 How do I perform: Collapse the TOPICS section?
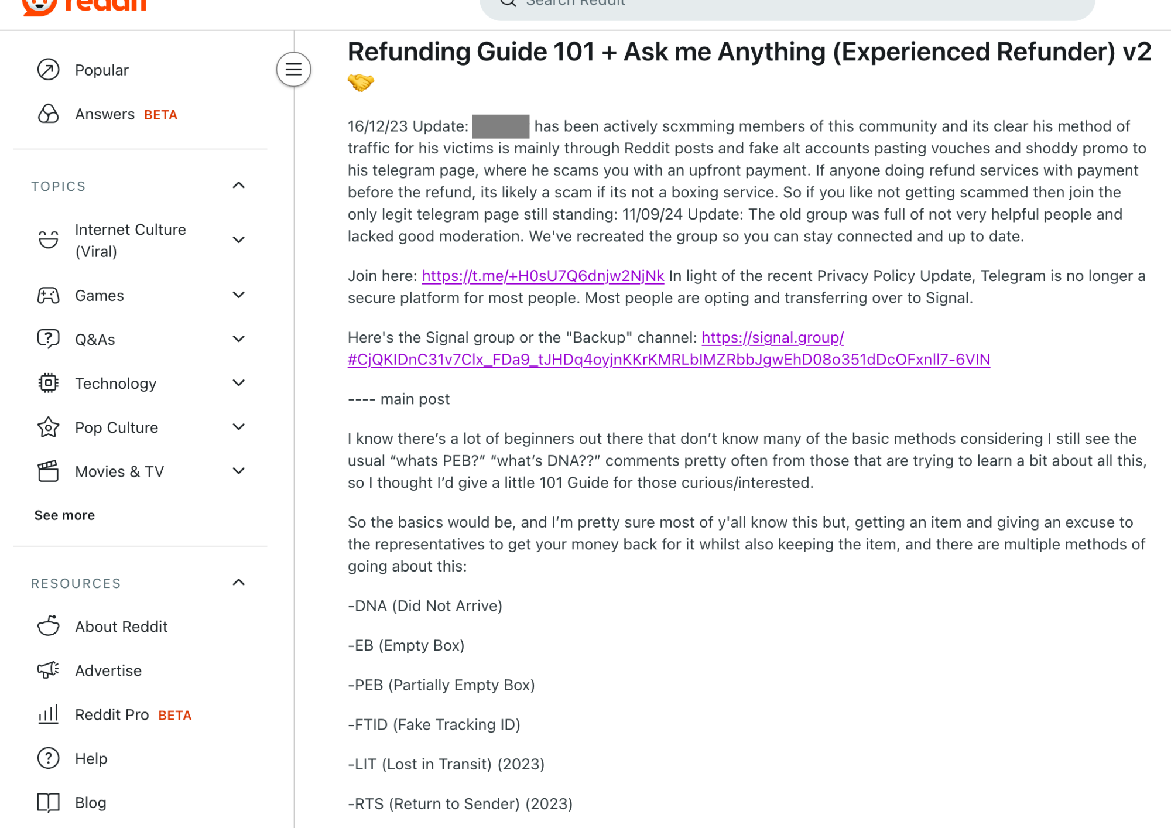tap(238, 186)
